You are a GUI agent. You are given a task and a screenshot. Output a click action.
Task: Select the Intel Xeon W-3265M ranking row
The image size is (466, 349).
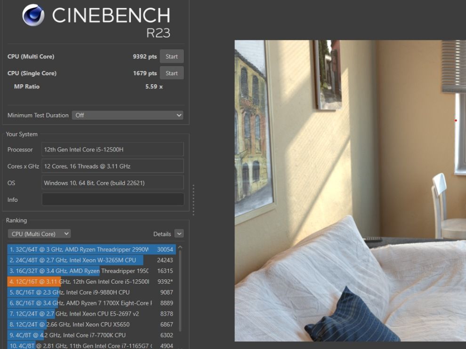(91, 260)
